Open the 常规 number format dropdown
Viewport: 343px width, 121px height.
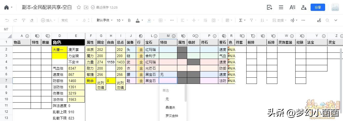(x=69, y=20)
